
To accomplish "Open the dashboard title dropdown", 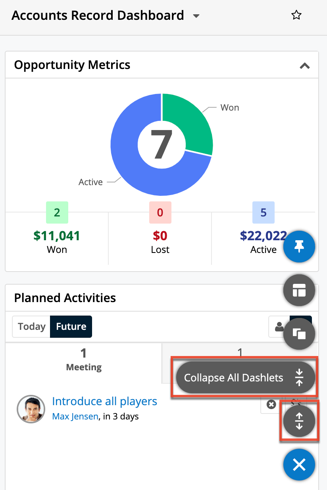I will [x=196, y=17].
